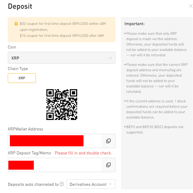Expand the Coin selector chevron arrow
This screenshot has width=193, height=193.
click(x=110, y=58)
